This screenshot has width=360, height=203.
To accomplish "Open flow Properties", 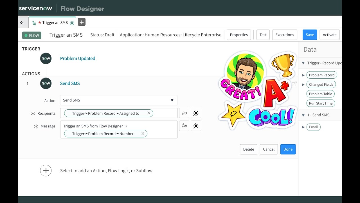I will (x=238, y=35).
